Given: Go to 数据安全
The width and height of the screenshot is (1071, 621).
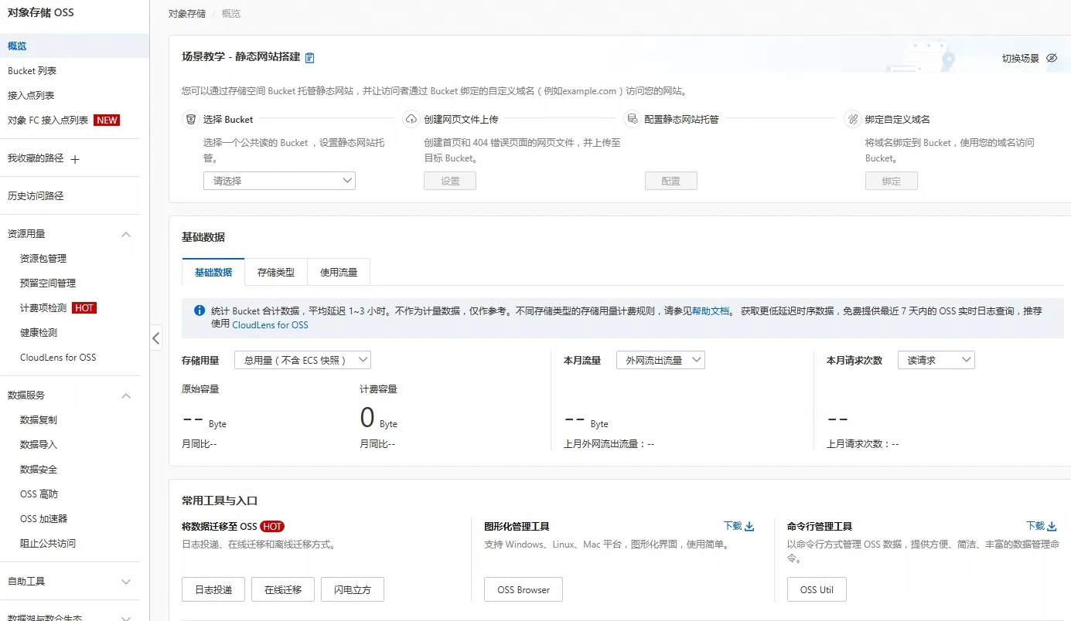Looking at the screenshot, I should (x=39, y=470).
